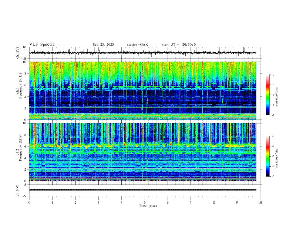Click the log(PSD) label beside the ch.1 color bar
This screenshot has width=293, height=227.
click(x=277, y=97)
